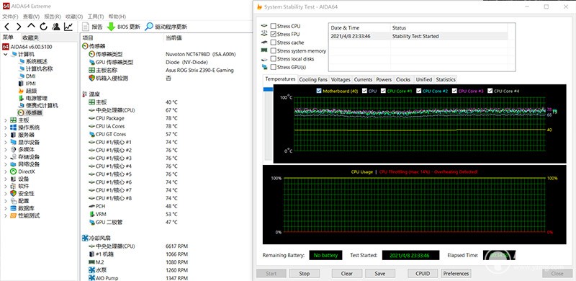
Task: Click the DirectX Xbox icon entry
Action: (13, 171)
